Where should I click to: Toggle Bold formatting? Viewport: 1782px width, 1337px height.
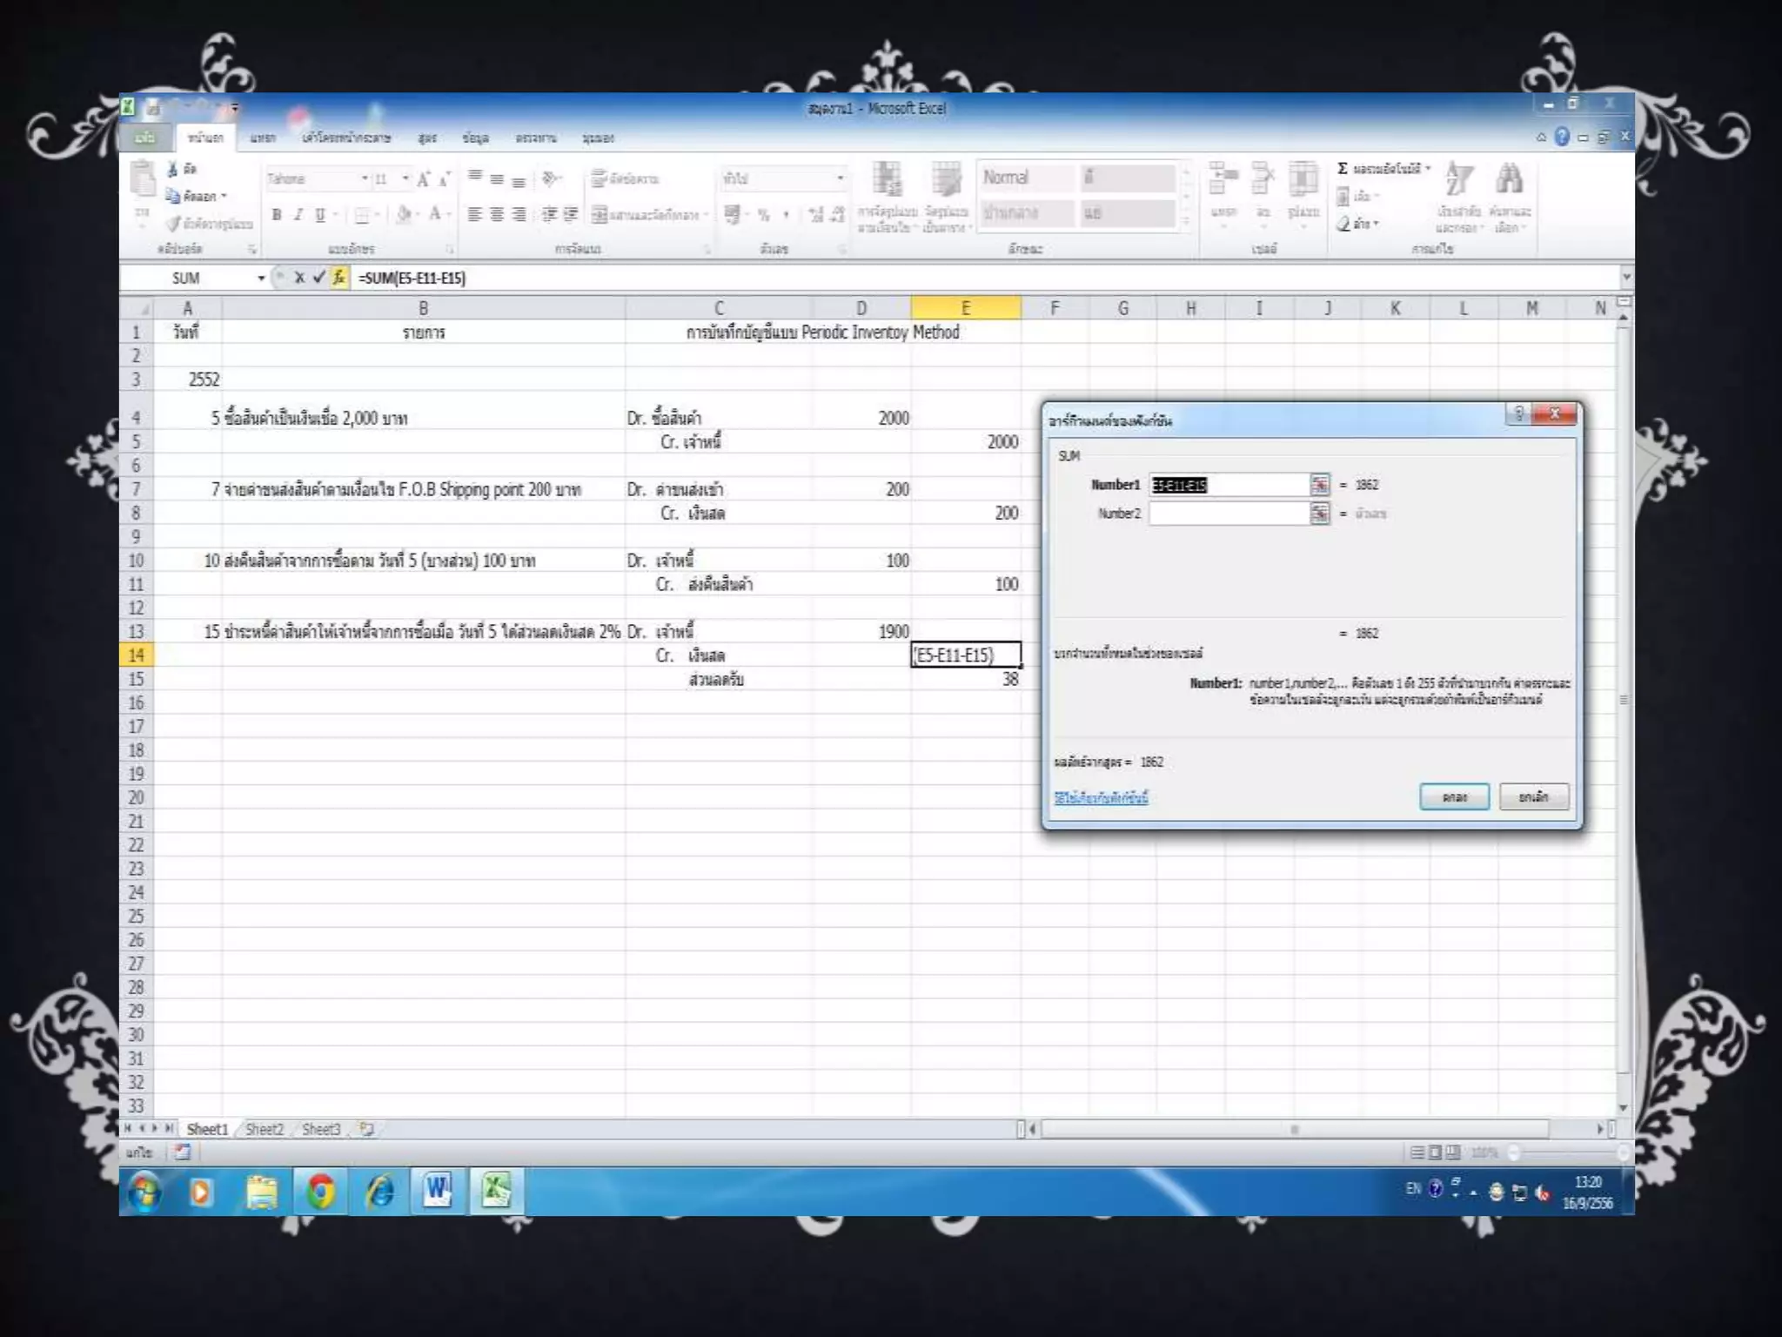pos(277,214)
